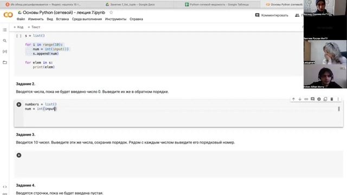Select the Задание 4. heading
Image resolution: width=347 pixels, height=195 pixels.
coord(25,185)
